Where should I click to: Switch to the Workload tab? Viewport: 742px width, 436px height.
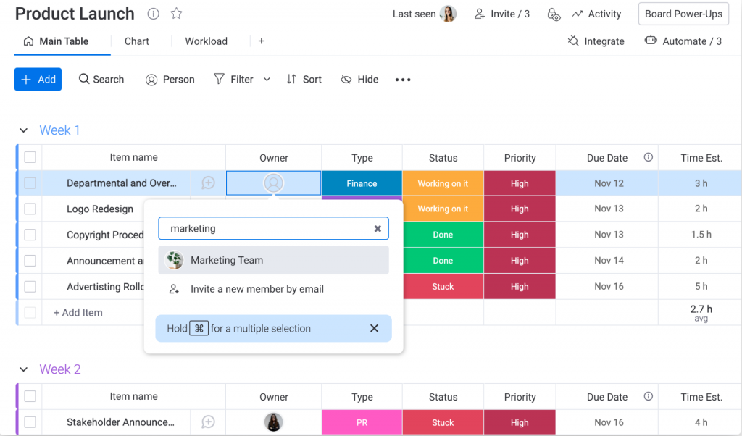coord(207,41)
